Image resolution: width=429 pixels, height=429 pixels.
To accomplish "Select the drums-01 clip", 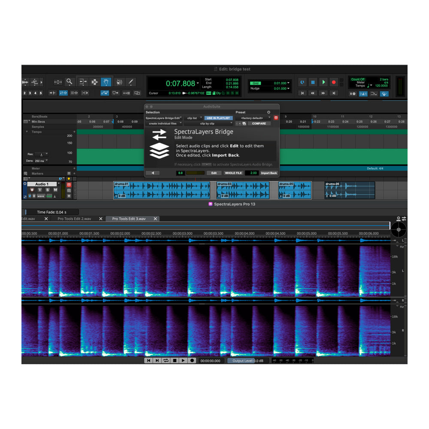I will 162,190.
